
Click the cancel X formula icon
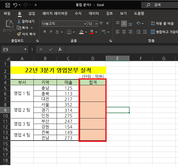[x=41, y=49]
